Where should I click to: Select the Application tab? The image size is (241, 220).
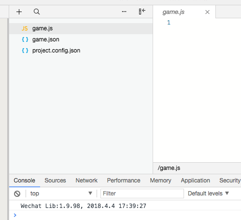[x=195, y=181]
